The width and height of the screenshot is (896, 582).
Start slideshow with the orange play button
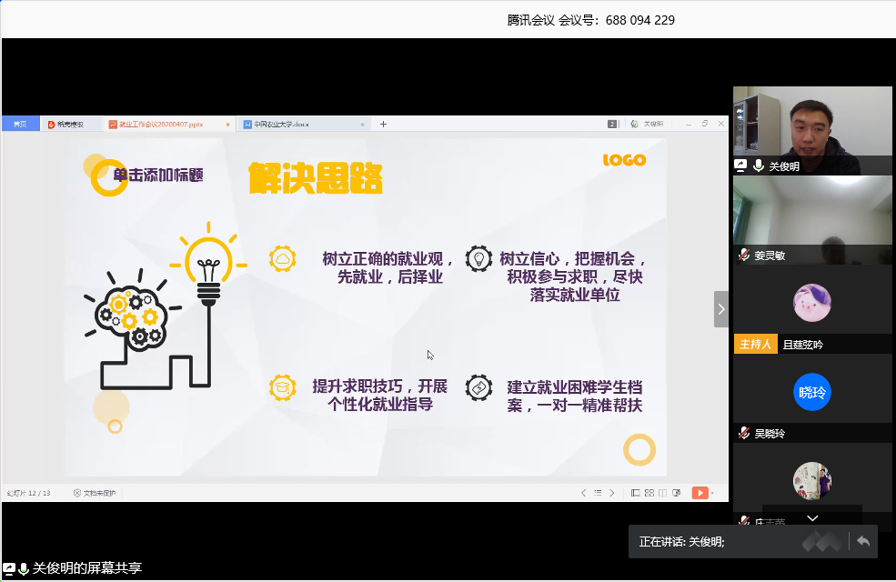[700, 493]
